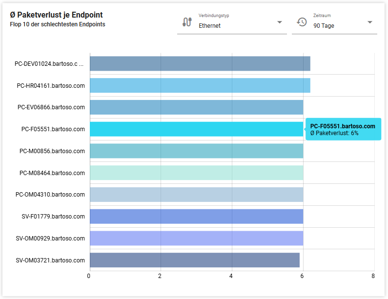Click the PC-OM04310.bartoso.com bar
Screen dimensions: 388x299
coord(196,195)
